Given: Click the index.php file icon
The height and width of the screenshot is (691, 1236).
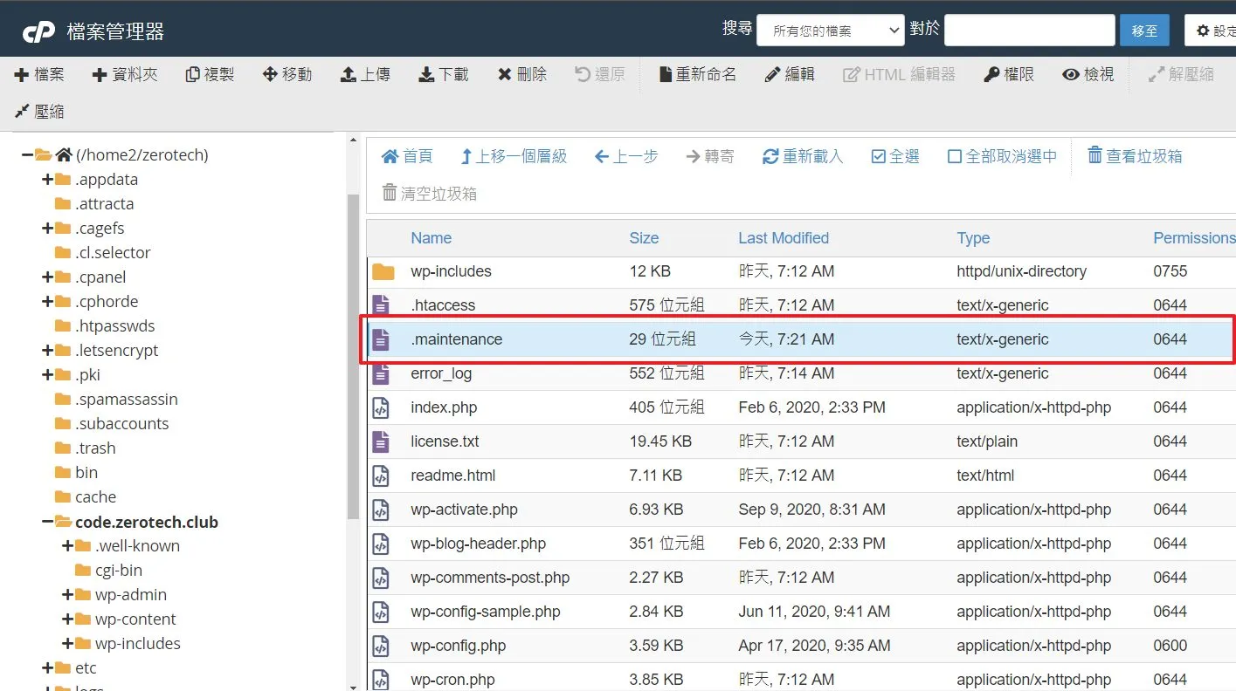Looking at the screenshot, I should point(381,407).
